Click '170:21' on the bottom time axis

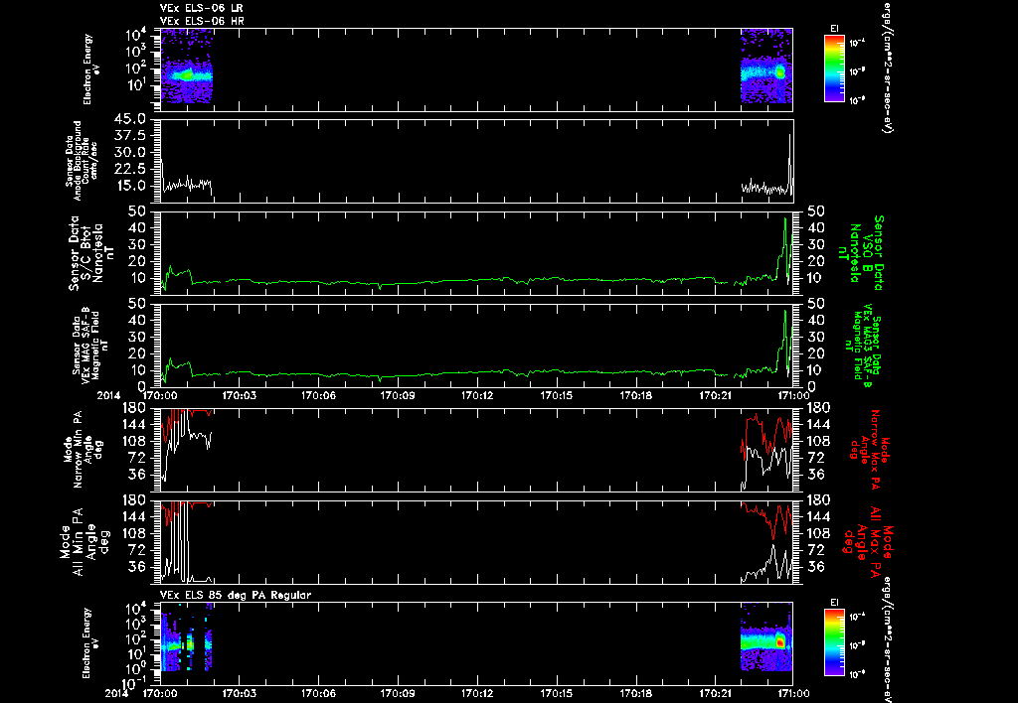715,693
